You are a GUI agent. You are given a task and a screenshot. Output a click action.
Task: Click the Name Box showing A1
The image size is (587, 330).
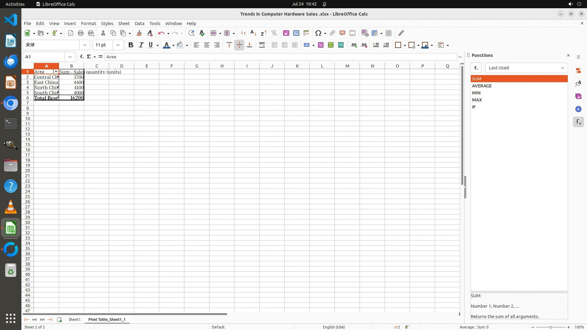point(44,57)
